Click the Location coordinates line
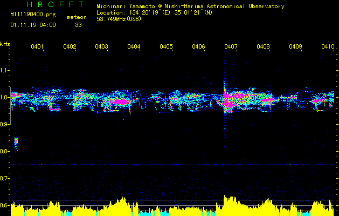The height and width of the screenshot is (216, 339). [154, 12]
